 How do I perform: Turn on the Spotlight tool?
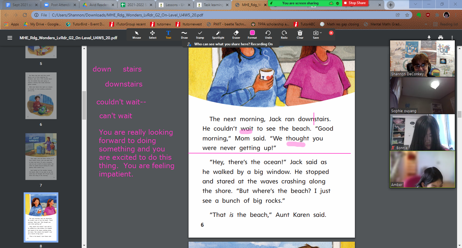[x=218, y=35]
